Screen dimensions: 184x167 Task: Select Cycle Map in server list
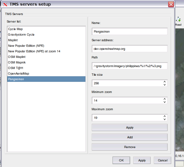click(46, 29)
